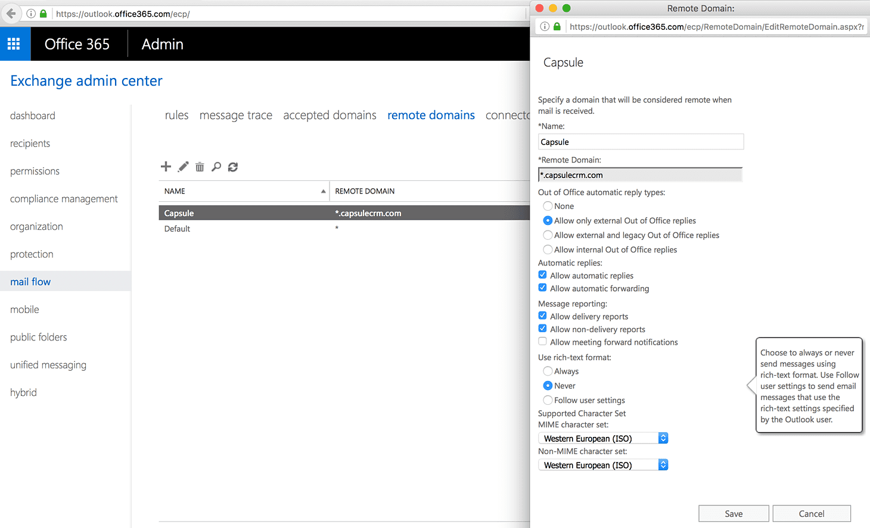This screenshot has height=528, width=870.
Task: Toggle Allow automatic replies checkbox
Action: point(542,275)
